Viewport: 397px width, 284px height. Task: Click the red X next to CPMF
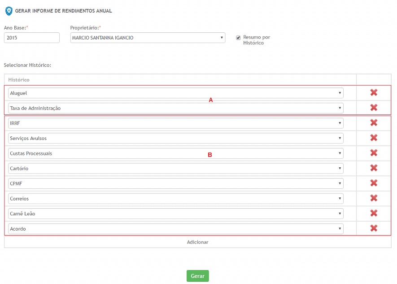373,183
